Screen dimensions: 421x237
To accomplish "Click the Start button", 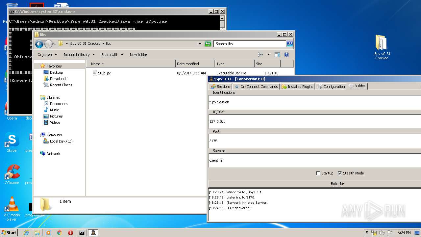I will 9,232.
